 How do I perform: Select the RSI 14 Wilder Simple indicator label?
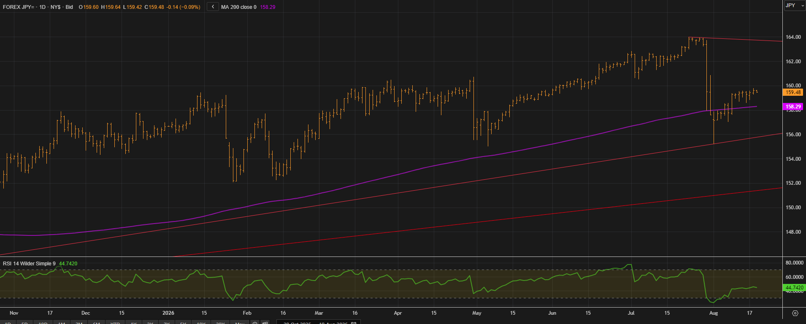pyautogui.click(x=29, y=264)
